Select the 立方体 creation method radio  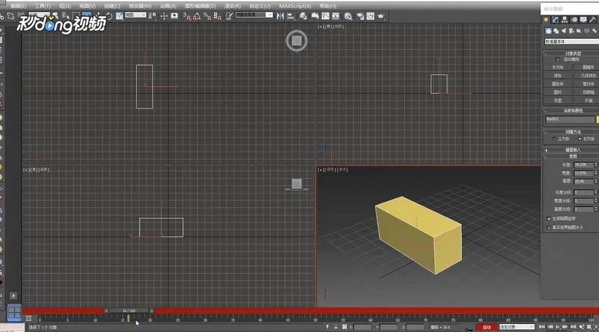[554, 139]
